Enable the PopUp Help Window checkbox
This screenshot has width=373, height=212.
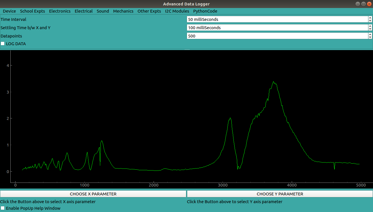pos(3,208)
